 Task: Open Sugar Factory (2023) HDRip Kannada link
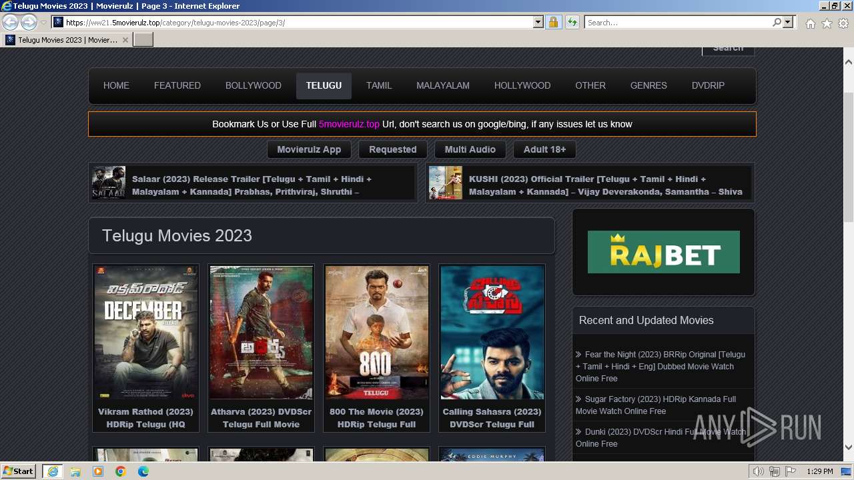click(x=656, y=405)
